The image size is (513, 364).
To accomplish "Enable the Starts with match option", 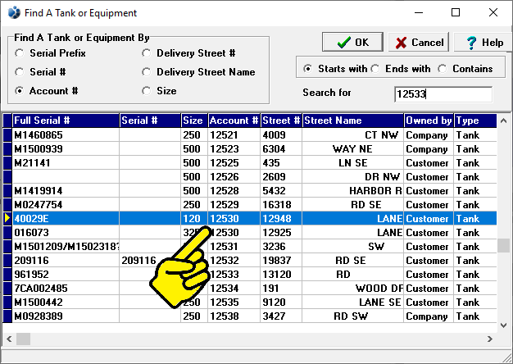I will click(x=307, y=69).
